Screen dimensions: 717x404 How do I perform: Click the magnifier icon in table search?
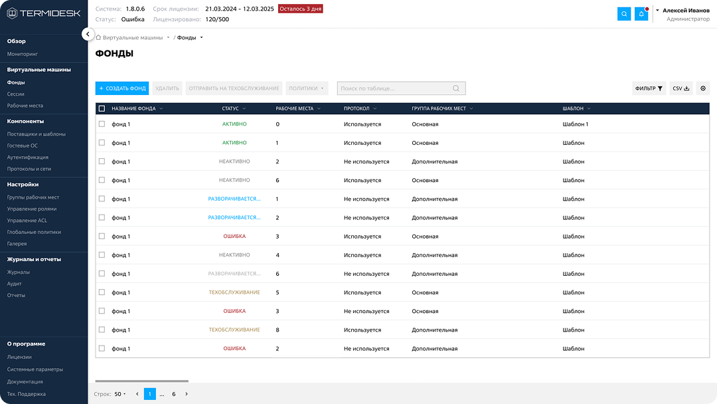pos(456,88)
